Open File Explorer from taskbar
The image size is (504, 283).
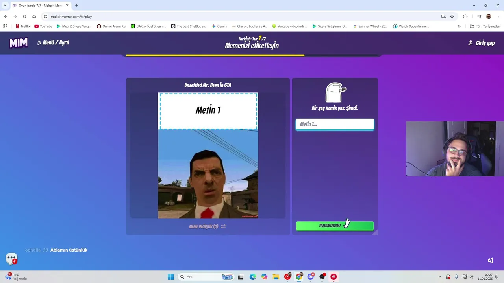(x=276, y=277)
